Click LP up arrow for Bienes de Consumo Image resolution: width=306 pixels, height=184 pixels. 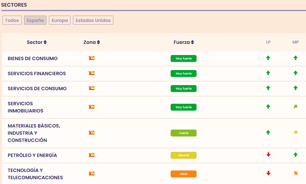[x=268, y=58]
